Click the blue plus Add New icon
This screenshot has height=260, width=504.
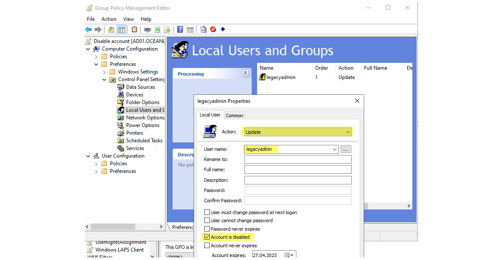tap(223, 29)
